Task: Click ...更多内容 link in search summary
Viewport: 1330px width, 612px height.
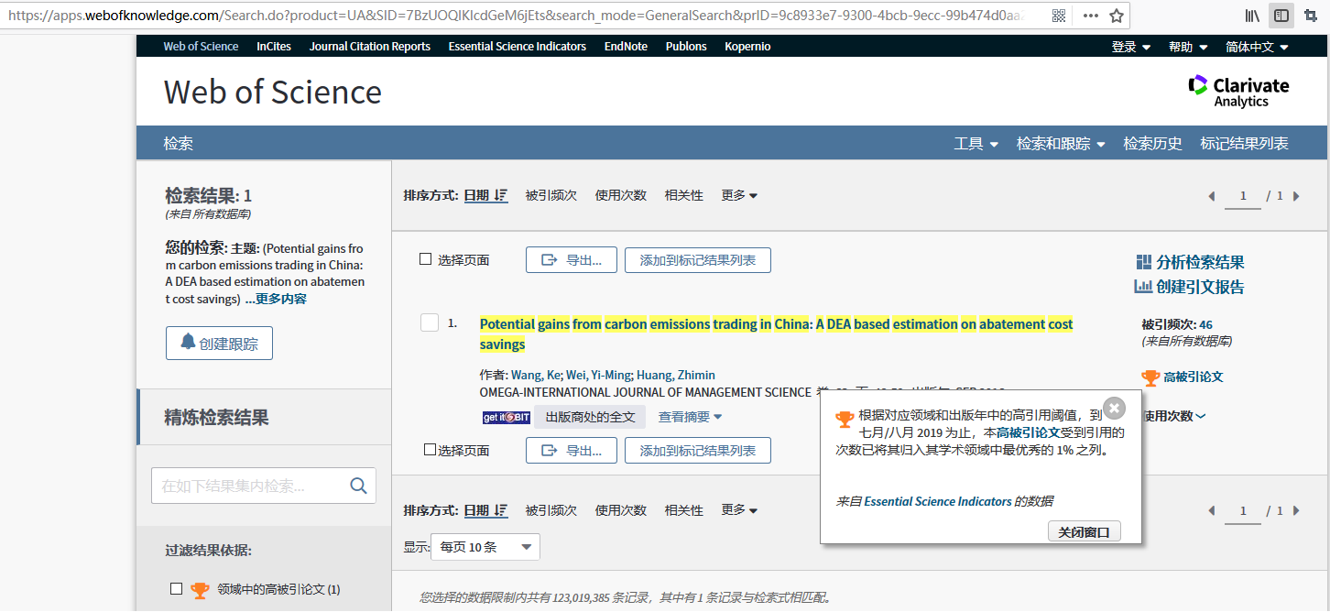Action: (x=276, y=299)
